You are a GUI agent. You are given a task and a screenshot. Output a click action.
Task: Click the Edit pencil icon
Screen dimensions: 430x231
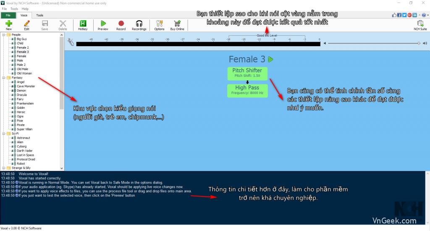(x=26, y=25)
